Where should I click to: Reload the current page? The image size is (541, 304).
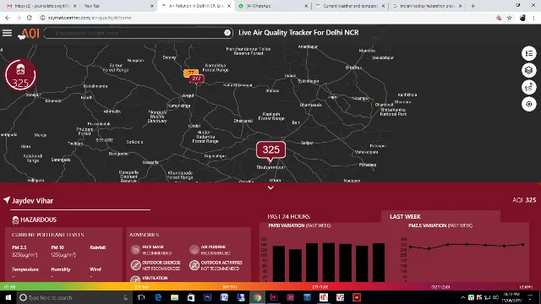30,18
